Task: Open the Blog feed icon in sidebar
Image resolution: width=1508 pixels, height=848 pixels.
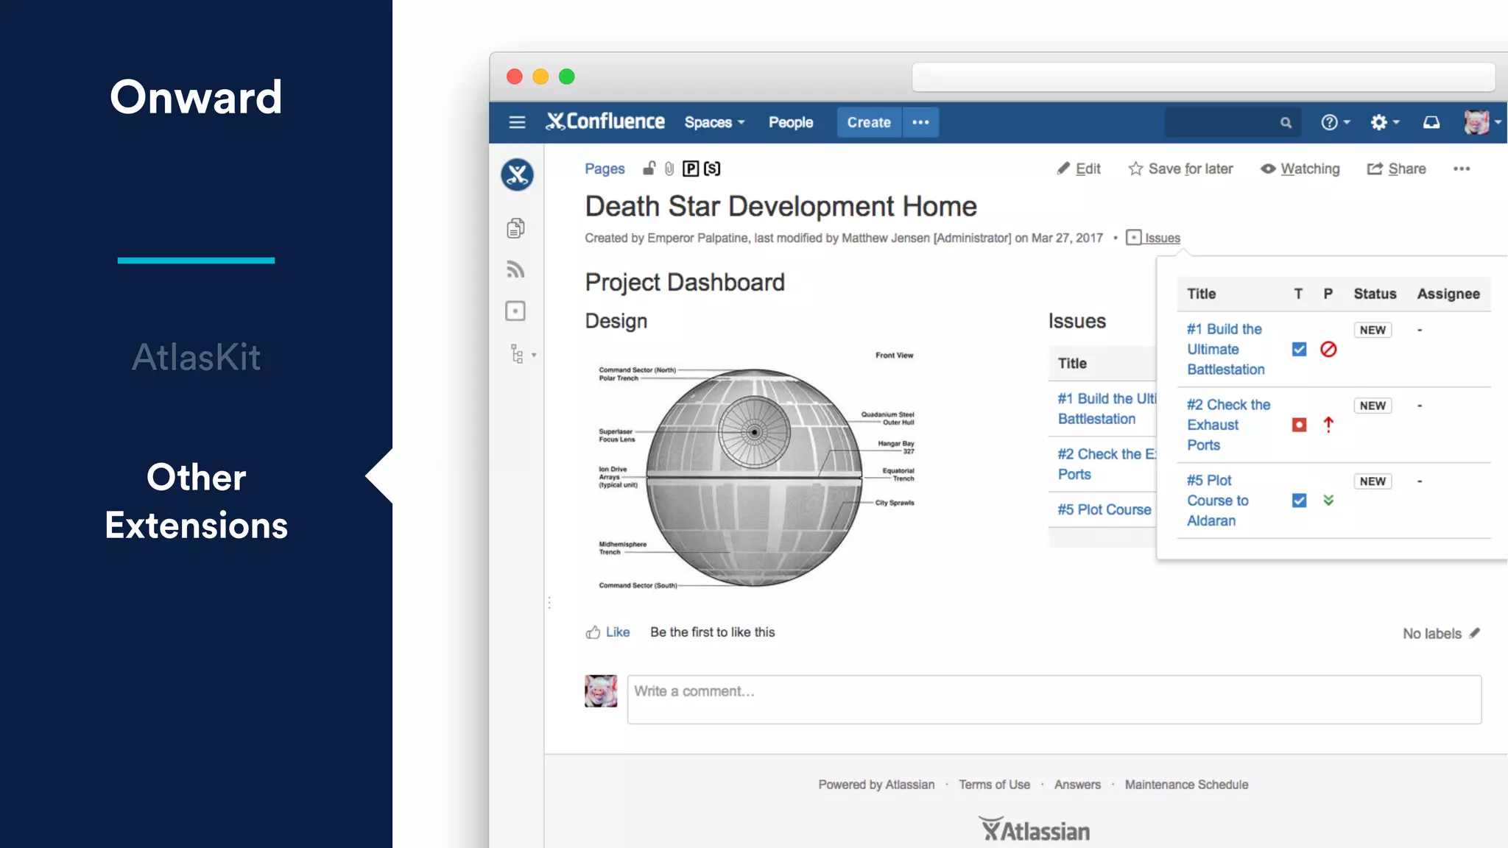Action: (516, 269)
